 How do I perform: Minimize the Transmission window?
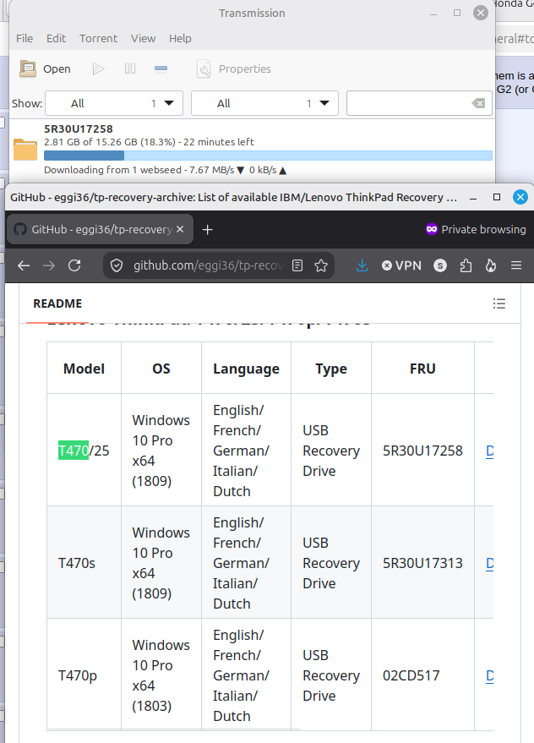coord(433,14)
